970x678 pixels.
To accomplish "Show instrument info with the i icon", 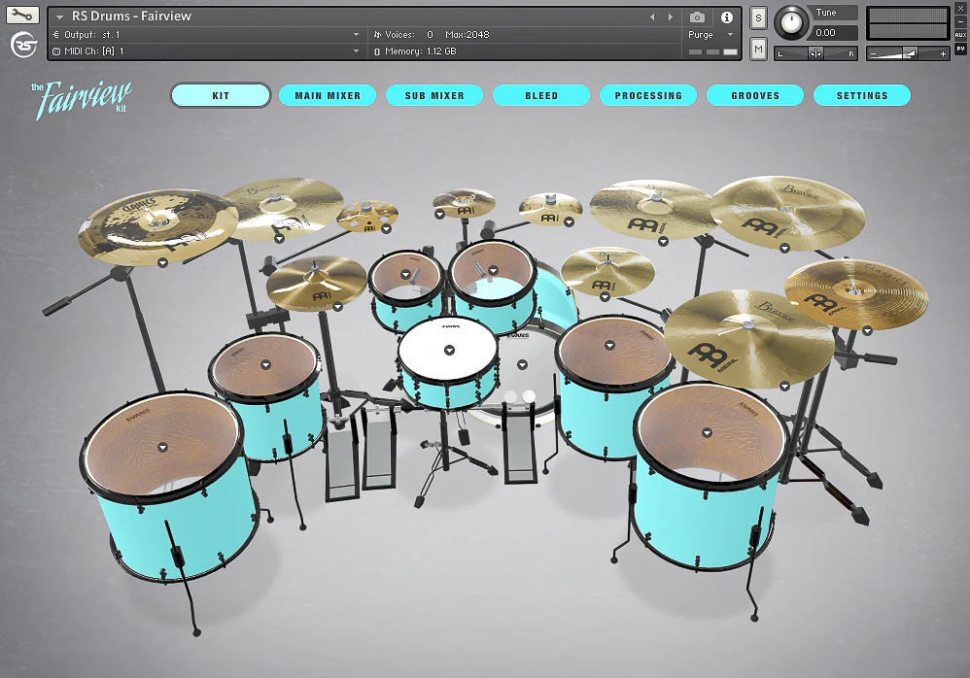I will pyautogui.click(x=727, y=17).
